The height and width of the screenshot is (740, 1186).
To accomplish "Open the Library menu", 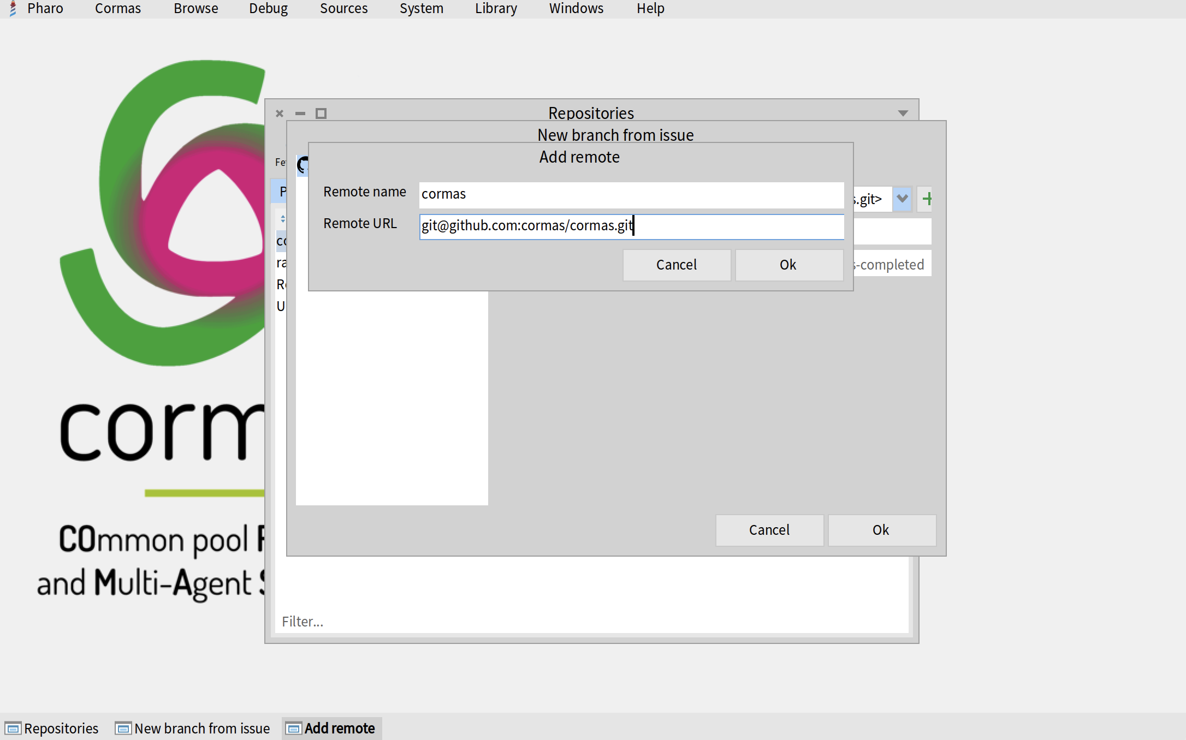I will tap(496, 9).
